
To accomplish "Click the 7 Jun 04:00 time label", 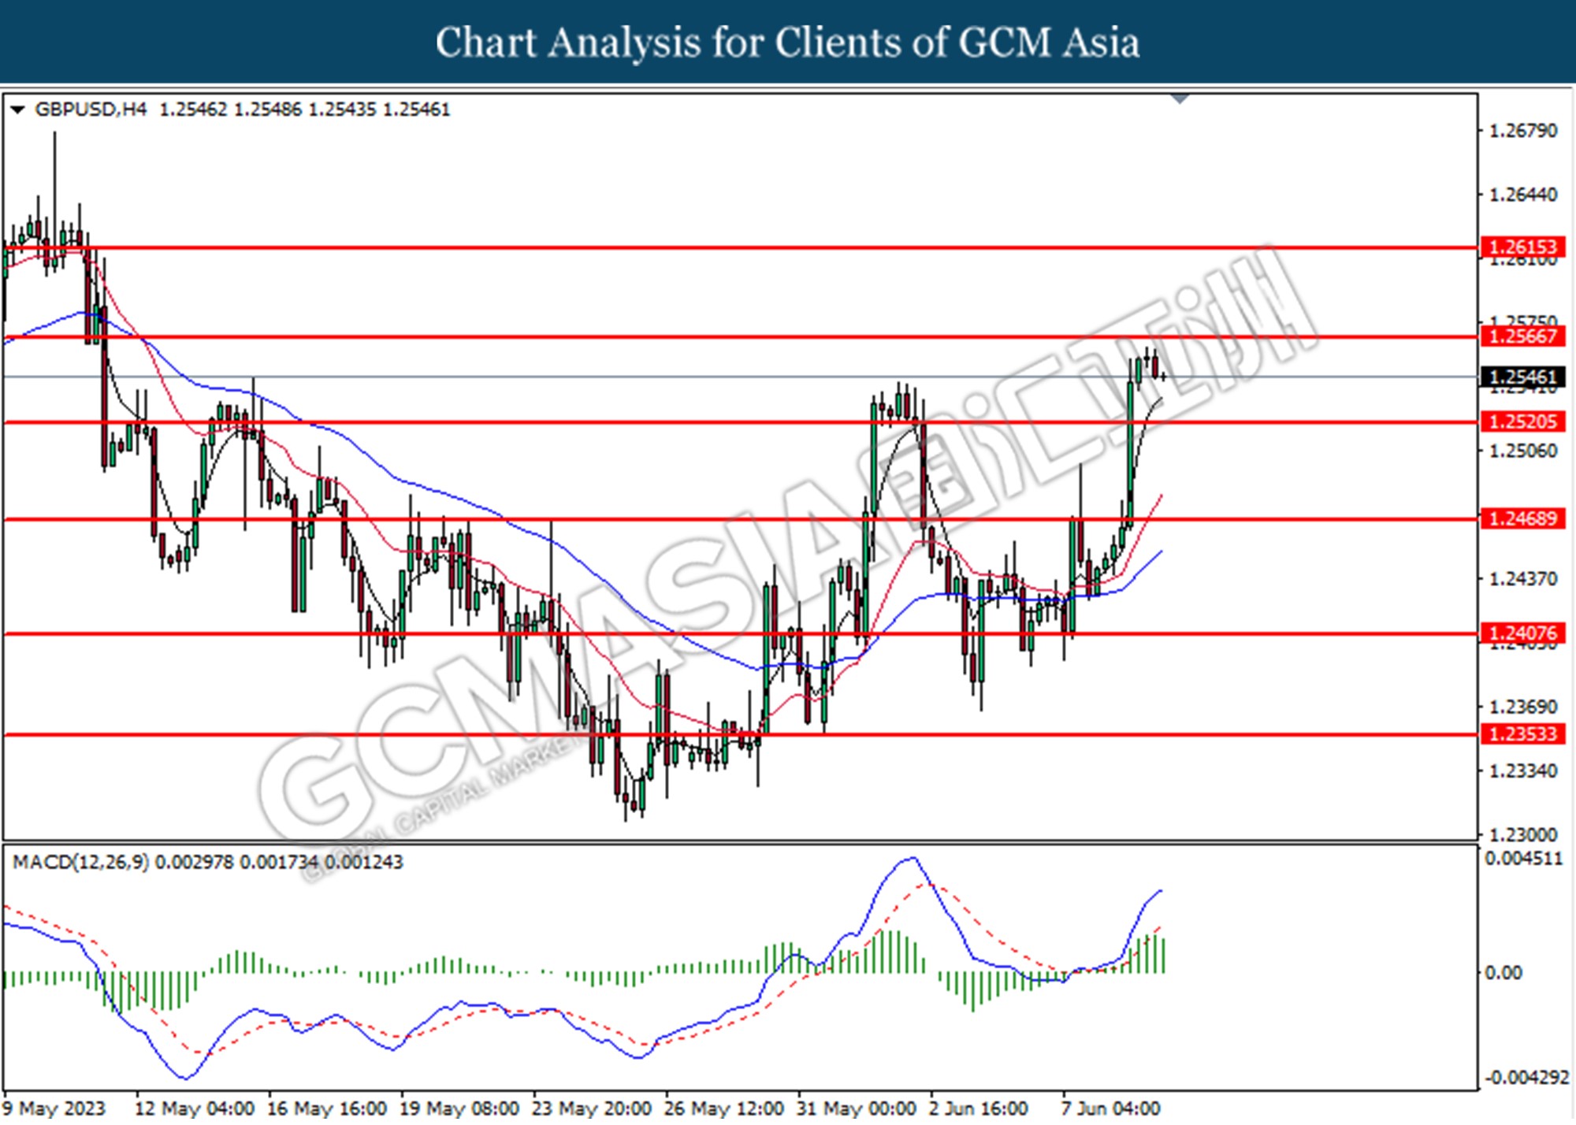I will click(1111, 1108).
